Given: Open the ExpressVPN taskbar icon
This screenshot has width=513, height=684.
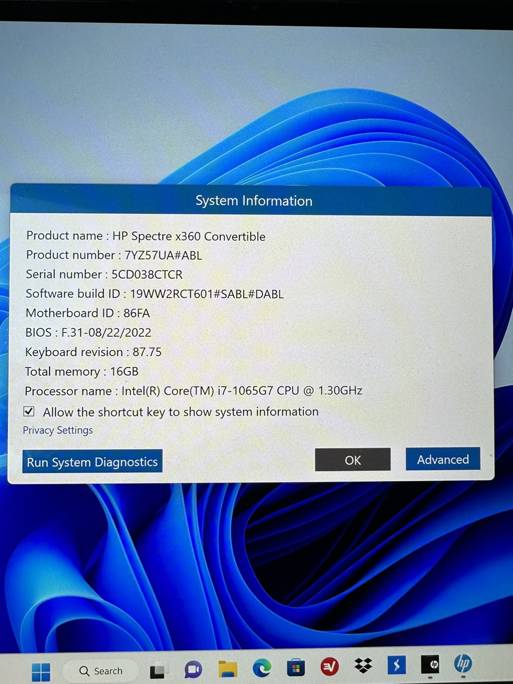Looking at the screenshot, I should pyautogui.click(x=329, y=667).
